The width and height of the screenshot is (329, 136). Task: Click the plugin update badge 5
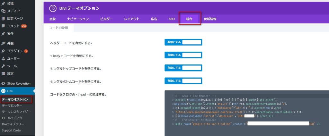point(26,51)
